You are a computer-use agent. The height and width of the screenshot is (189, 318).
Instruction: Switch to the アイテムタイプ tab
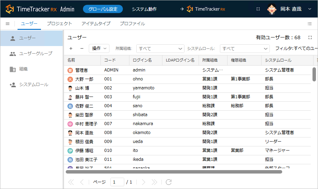[x=96, y=24]
